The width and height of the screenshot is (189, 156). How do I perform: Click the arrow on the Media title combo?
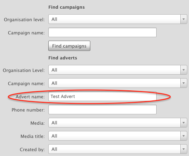click(184, 136)
